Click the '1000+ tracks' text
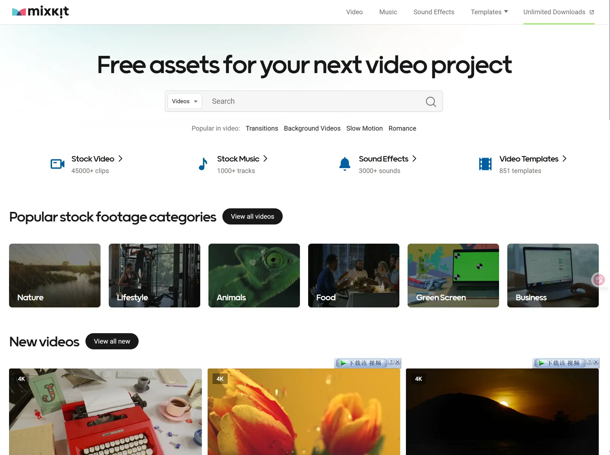610x455 pixels. 236,171
